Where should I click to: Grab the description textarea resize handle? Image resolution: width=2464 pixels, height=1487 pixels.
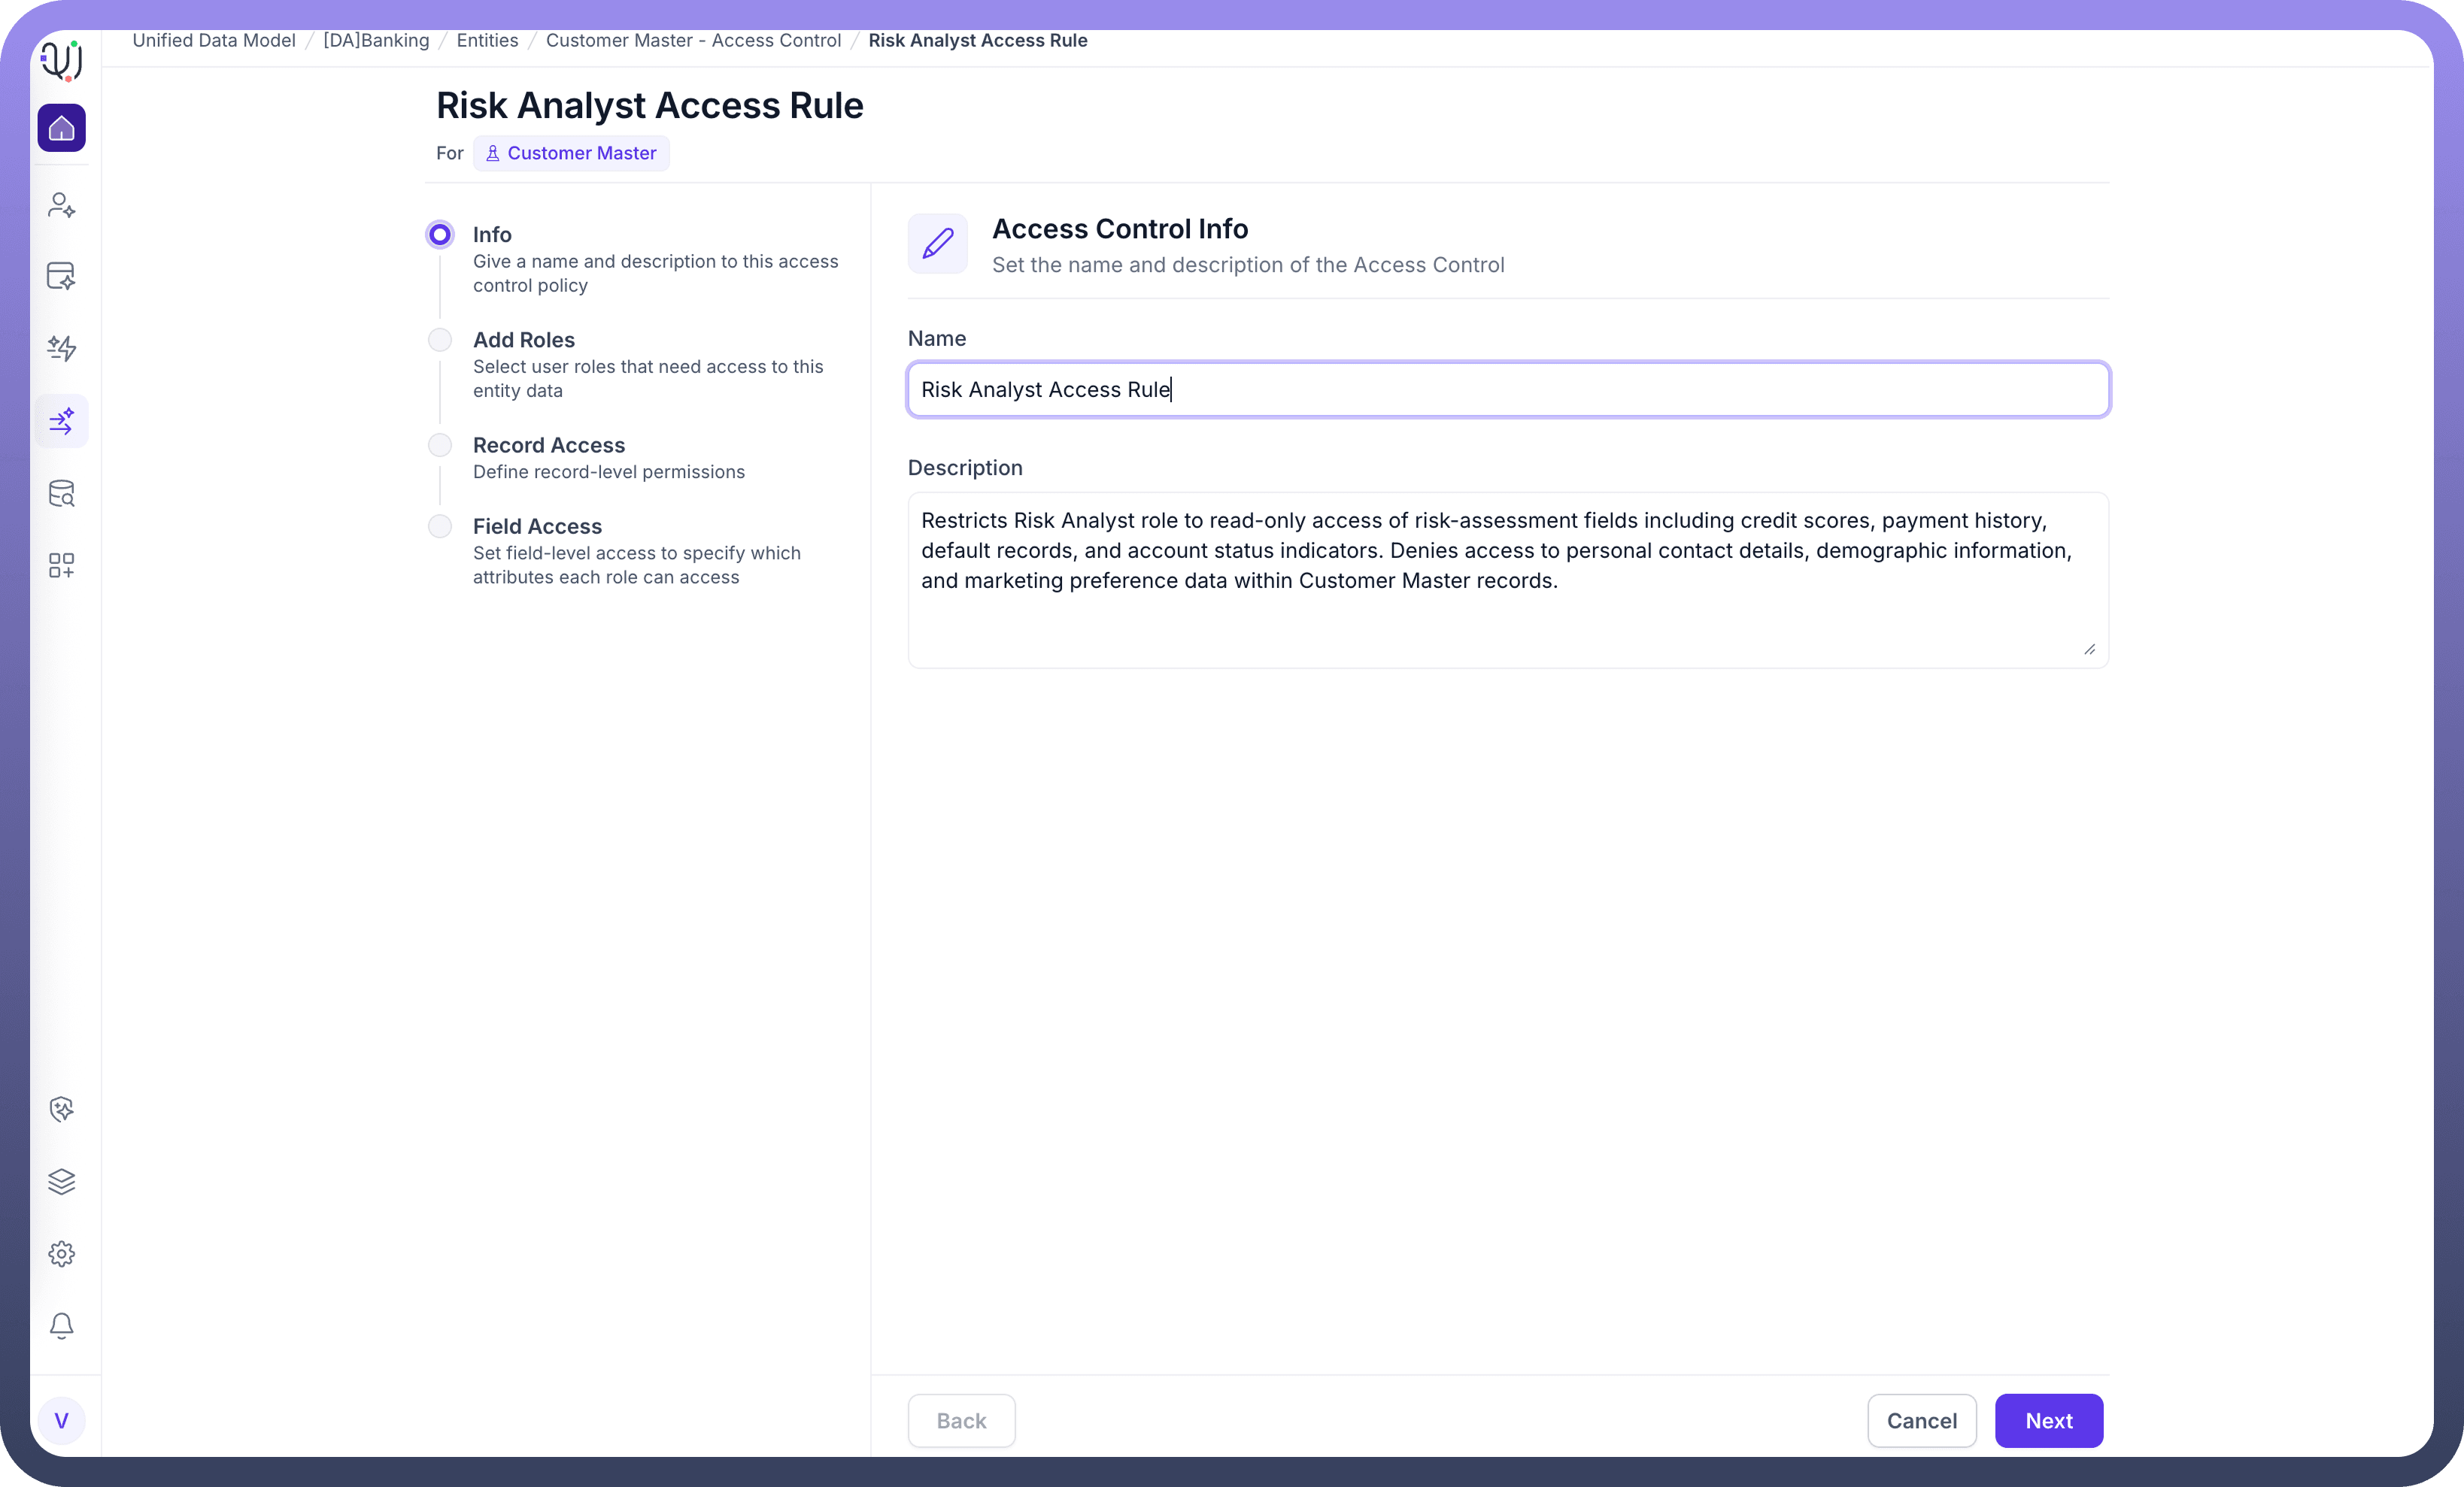point(2089,650)
